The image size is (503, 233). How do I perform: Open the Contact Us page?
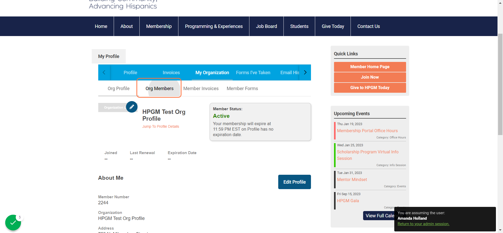point(369,26)
